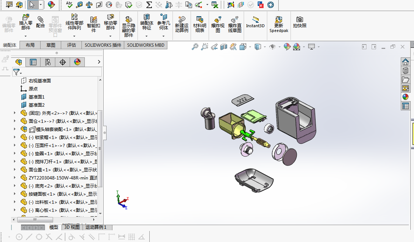
Task: Switch to the 3D 视图 bottom tab
Action: pyautogui.click(x=72, y=227)
